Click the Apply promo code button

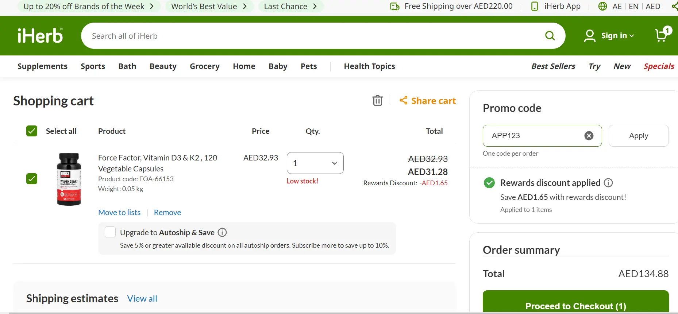(639, 136)
